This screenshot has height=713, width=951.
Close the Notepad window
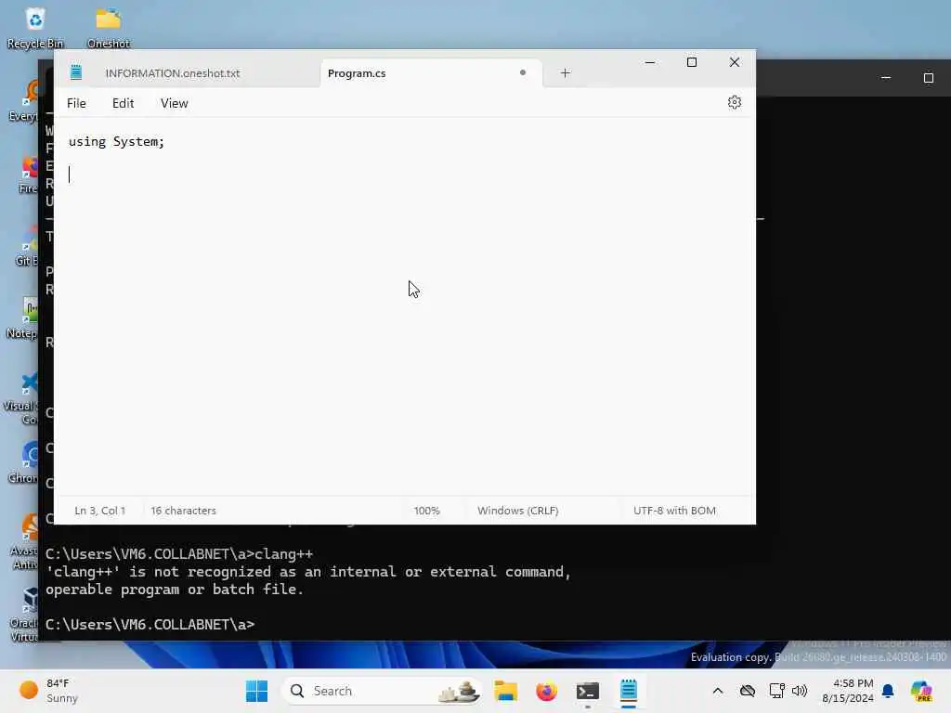click(x=735, y=62)
